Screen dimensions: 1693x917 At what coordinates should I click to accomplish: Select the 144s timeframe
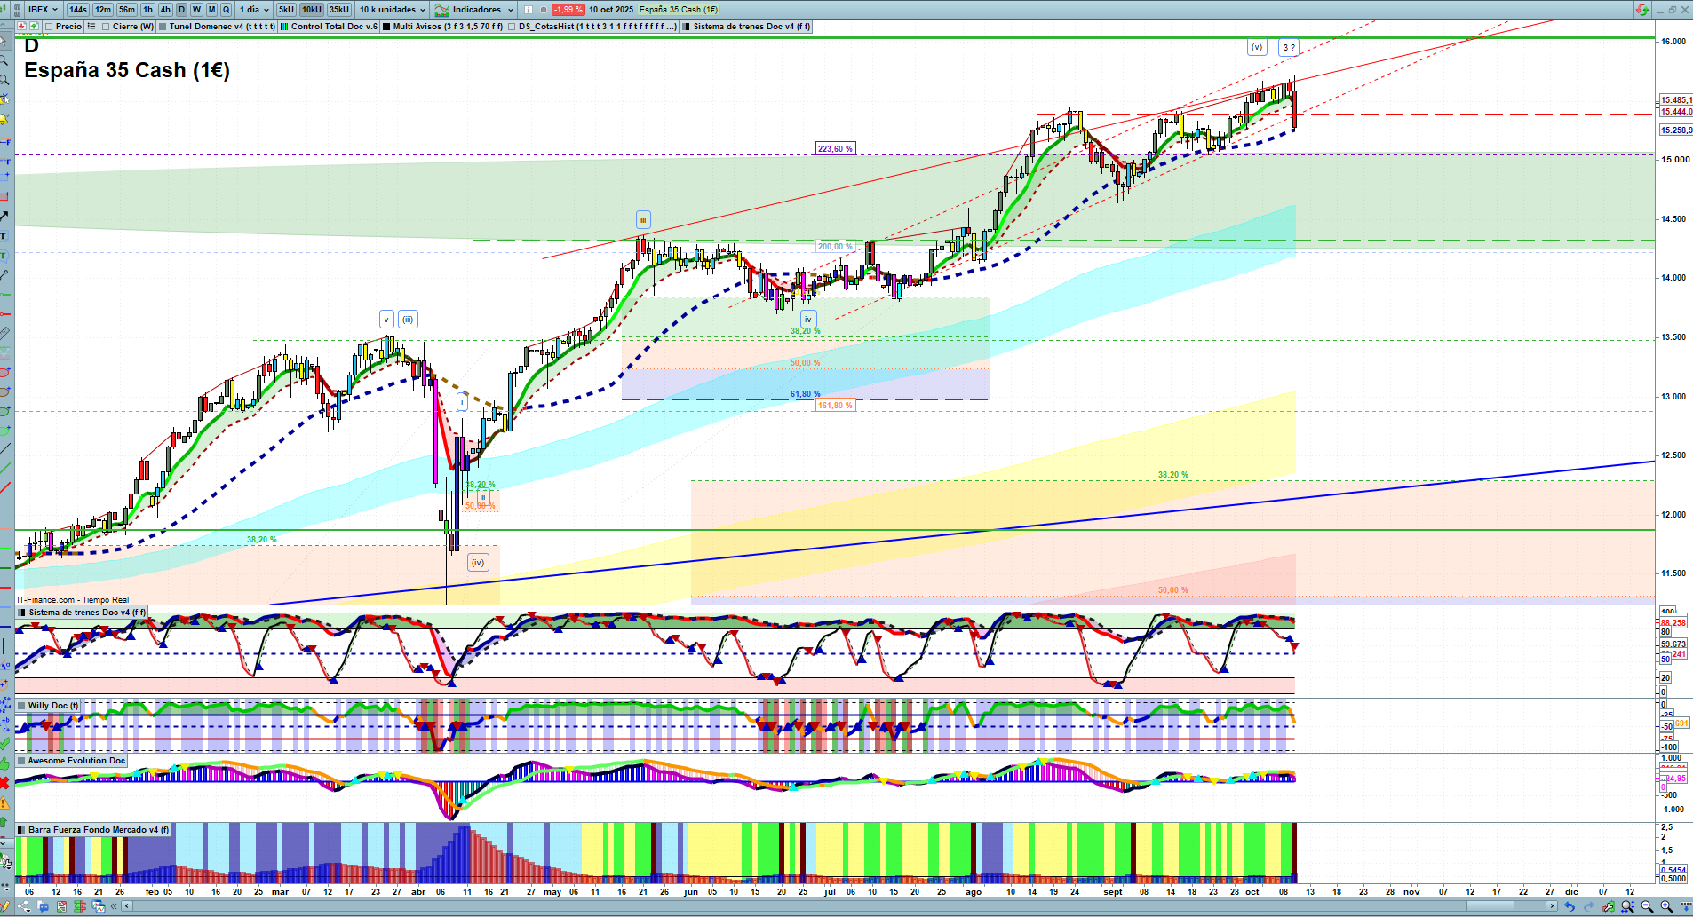[x=78, y=10]
